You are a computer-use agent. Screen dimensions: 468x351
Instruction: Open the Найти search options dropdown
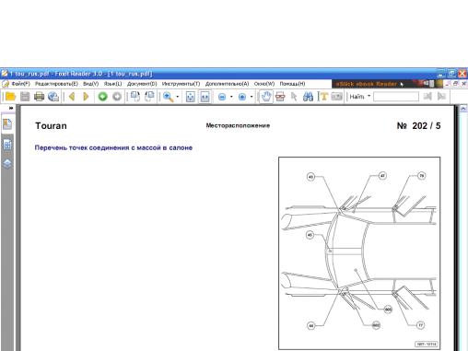(369, 96)
